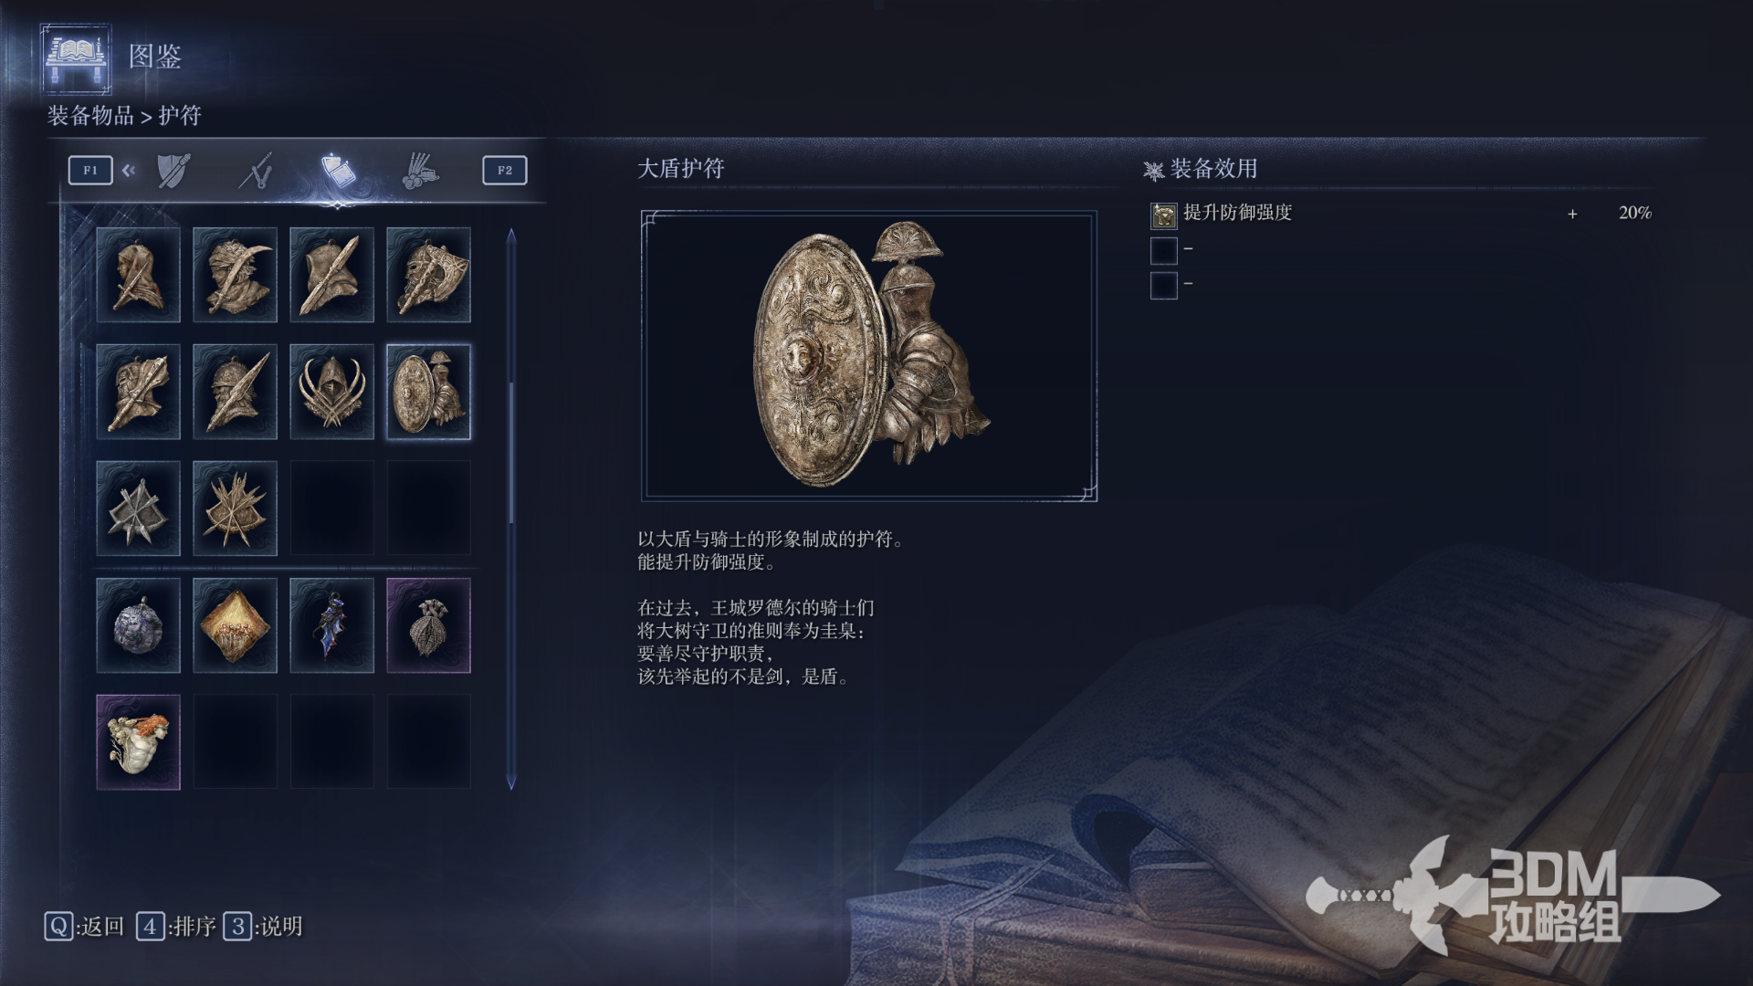Screen dimensions: 1753x986
Task: Click the scrollbar up arrow
Action: 511,236
